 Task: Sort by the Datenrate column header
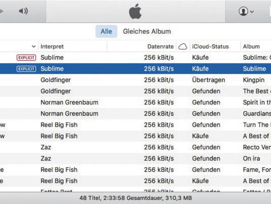pos(160,47)
